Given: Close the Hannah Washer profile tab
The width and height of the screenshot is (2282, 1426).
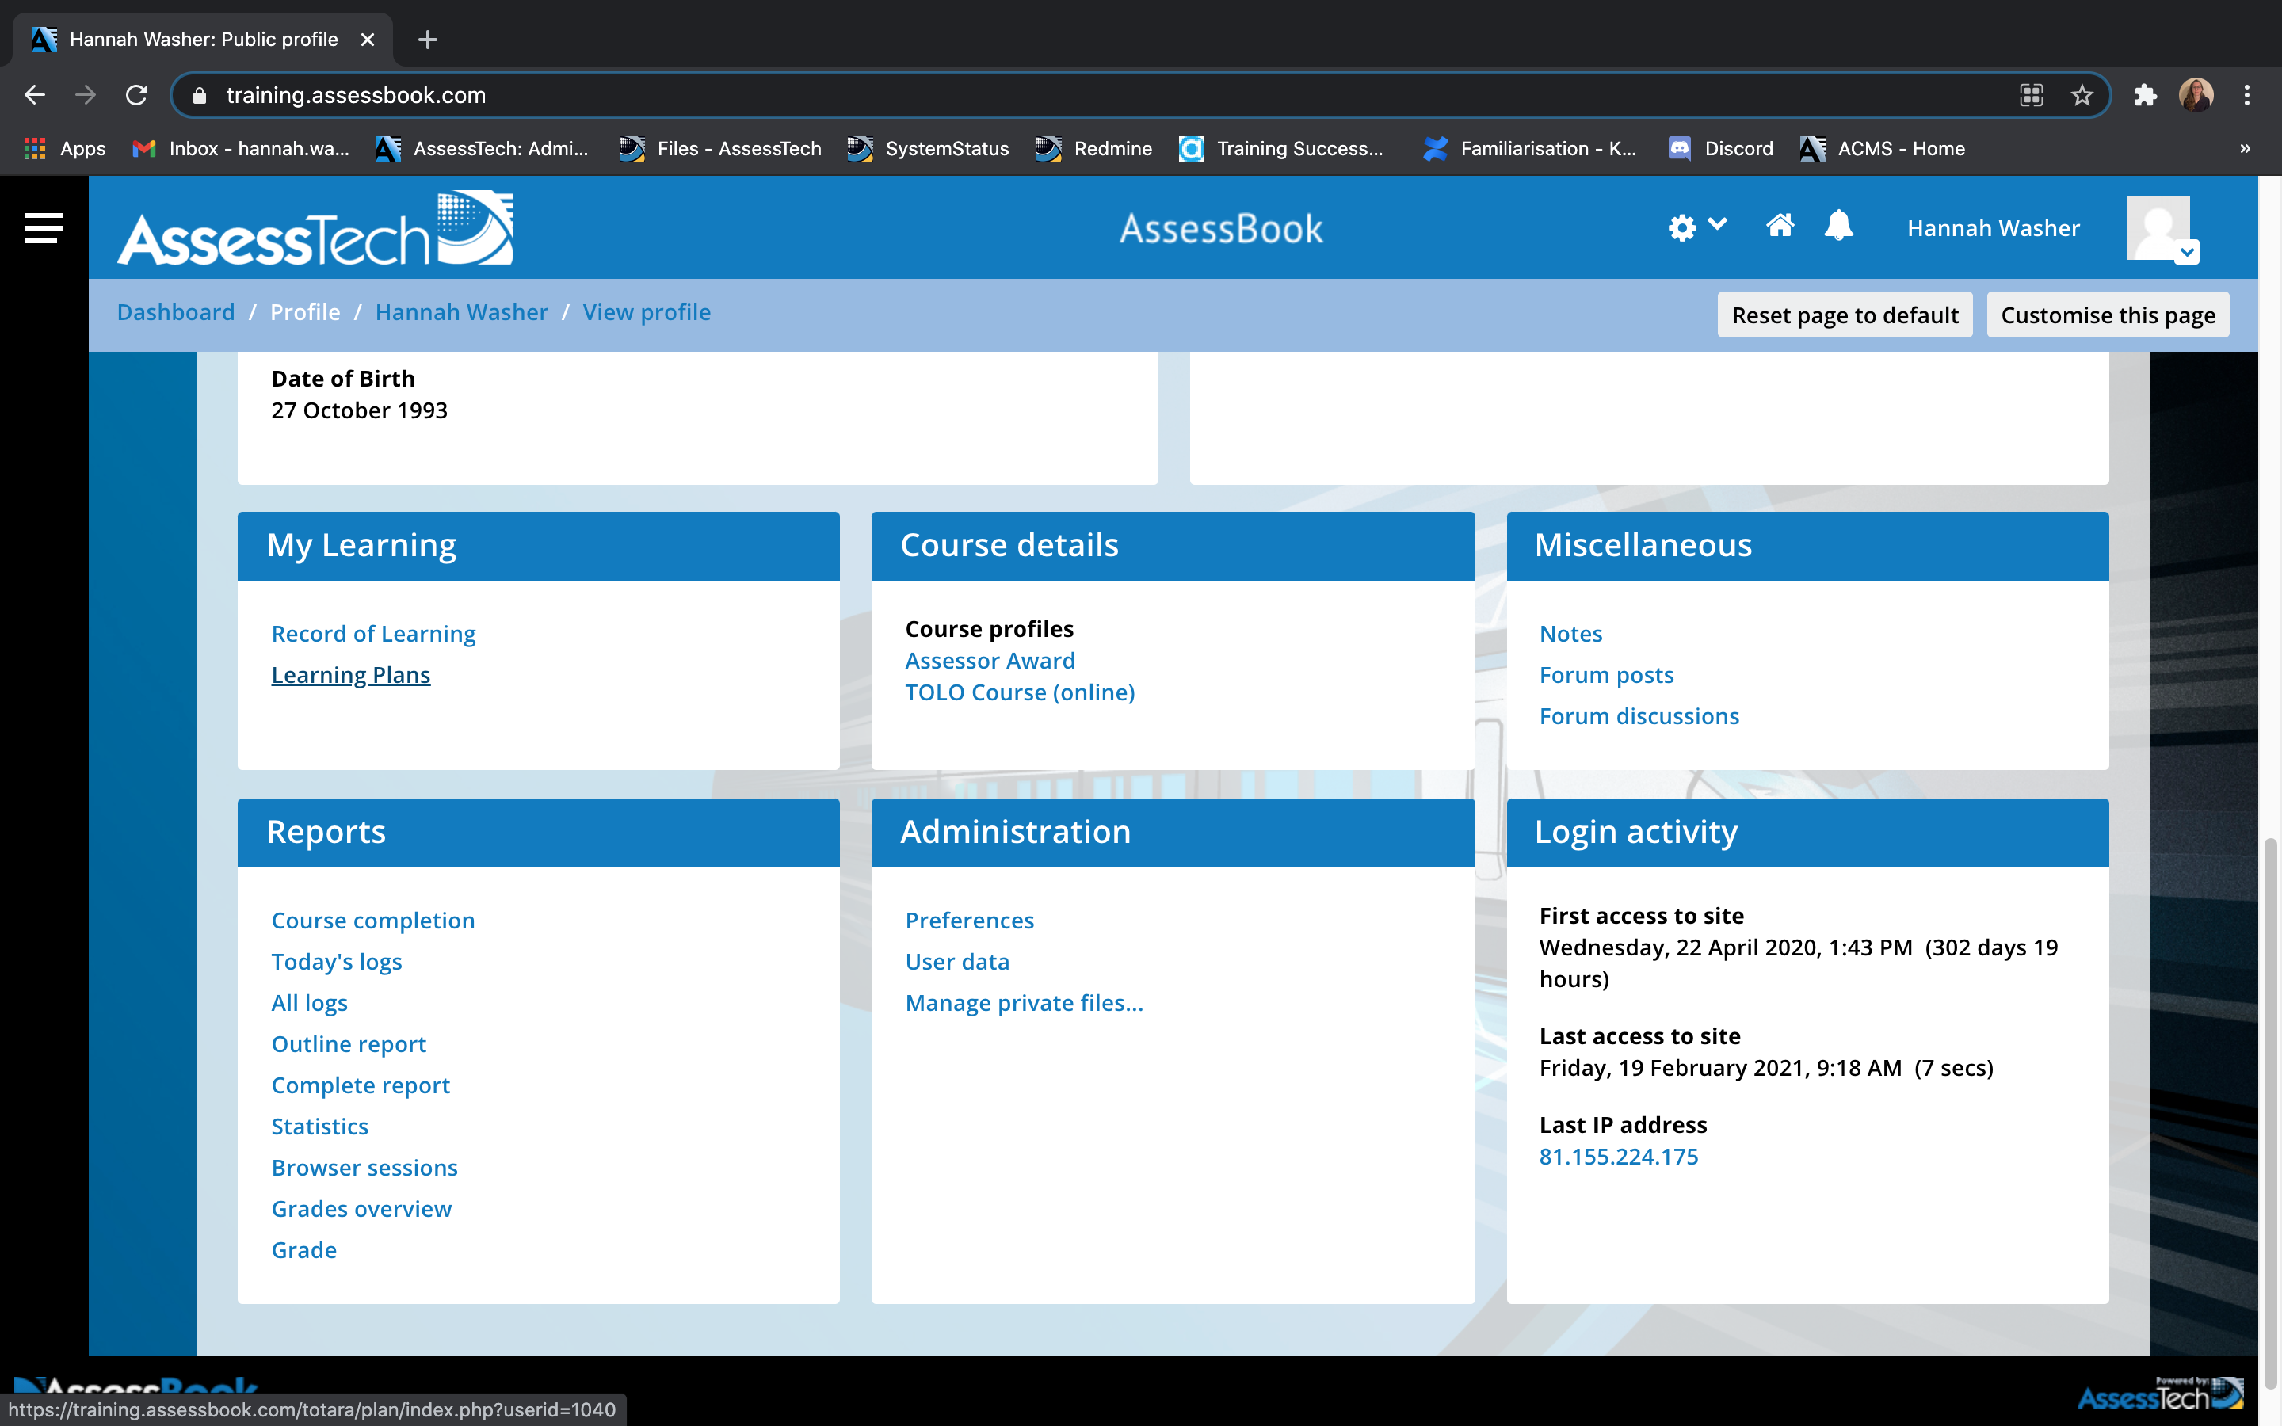Looking at the screenshot, I should pyautogui.click(x=368, y=40).
